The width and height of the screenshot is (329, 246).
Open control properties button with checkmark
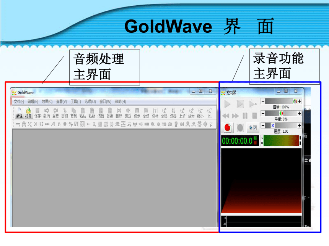[x=252, y=128]
